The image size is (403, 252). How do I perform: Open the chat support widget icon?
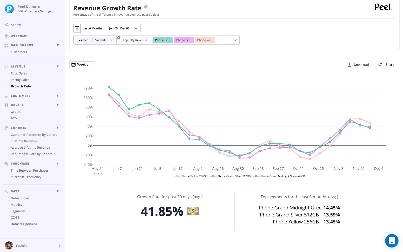pos(392,241)
